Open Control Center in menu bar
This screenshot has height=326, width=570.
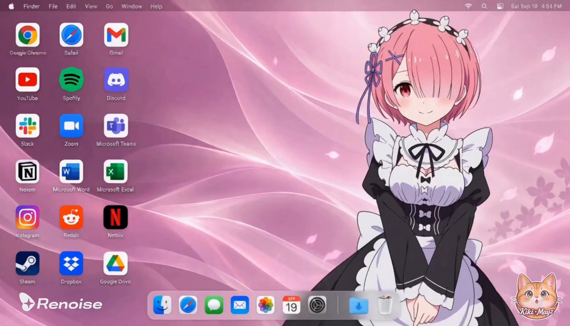[x=500, y=6]
